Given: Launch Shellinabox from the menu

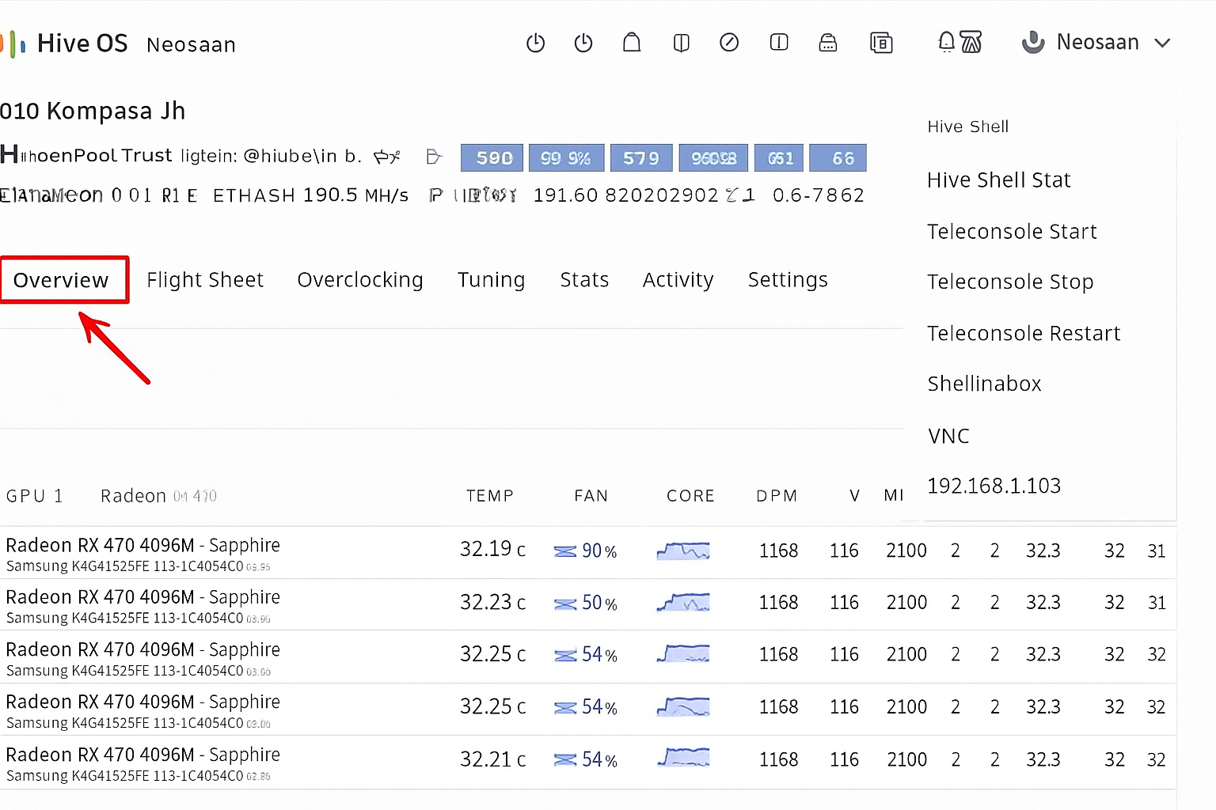Looking at the screenshot, I should coord(984,384).
